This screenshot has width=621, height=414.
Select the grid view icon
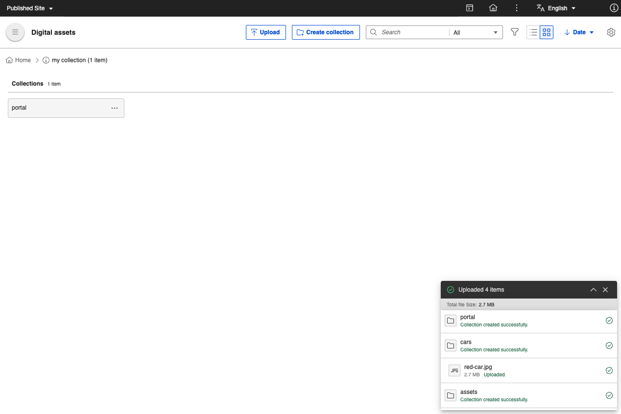tap(546, 32)
